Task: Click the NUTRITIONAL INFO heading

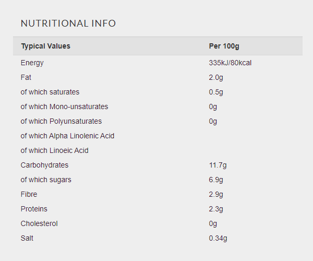Action: [68, 23]
